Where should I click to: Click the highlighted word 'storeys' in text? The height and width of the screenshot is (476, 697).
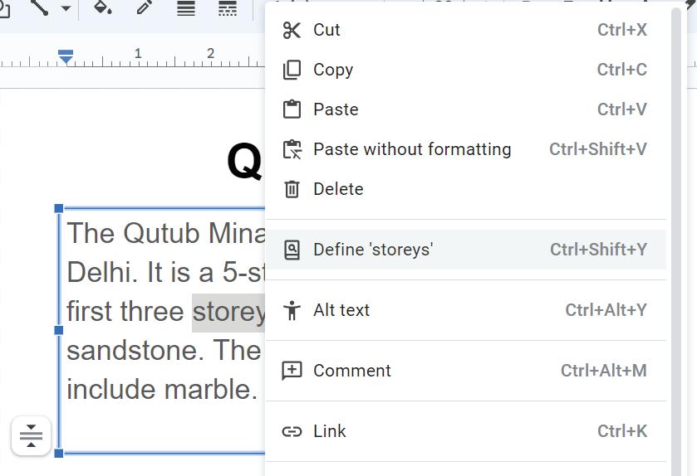[x=228, y=312]
